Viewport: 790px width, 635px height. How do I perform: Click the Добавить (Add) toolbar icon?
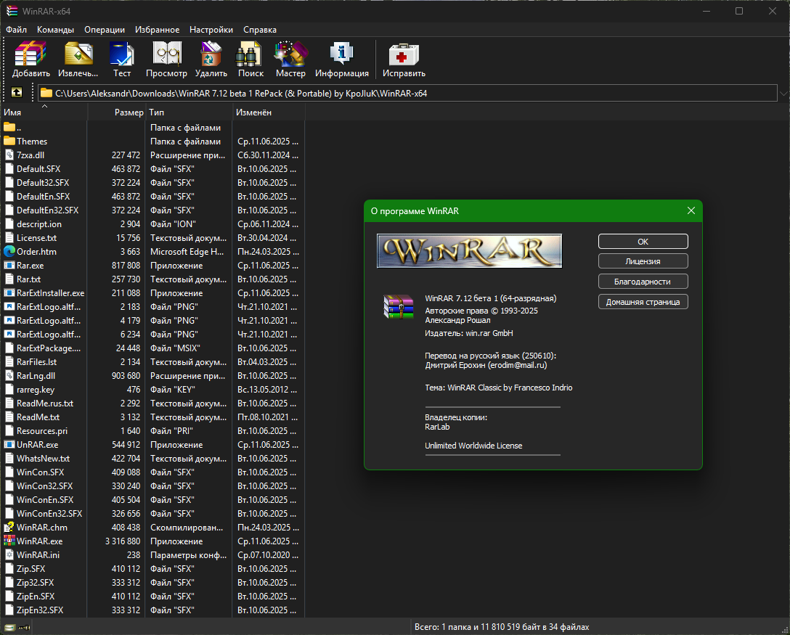point(30,60)
